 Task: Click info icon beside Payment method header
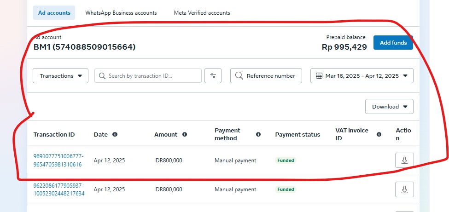coord(258,135)
